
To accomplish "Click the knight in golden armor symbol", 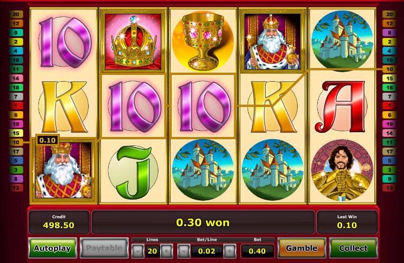I will pos(342,170).
